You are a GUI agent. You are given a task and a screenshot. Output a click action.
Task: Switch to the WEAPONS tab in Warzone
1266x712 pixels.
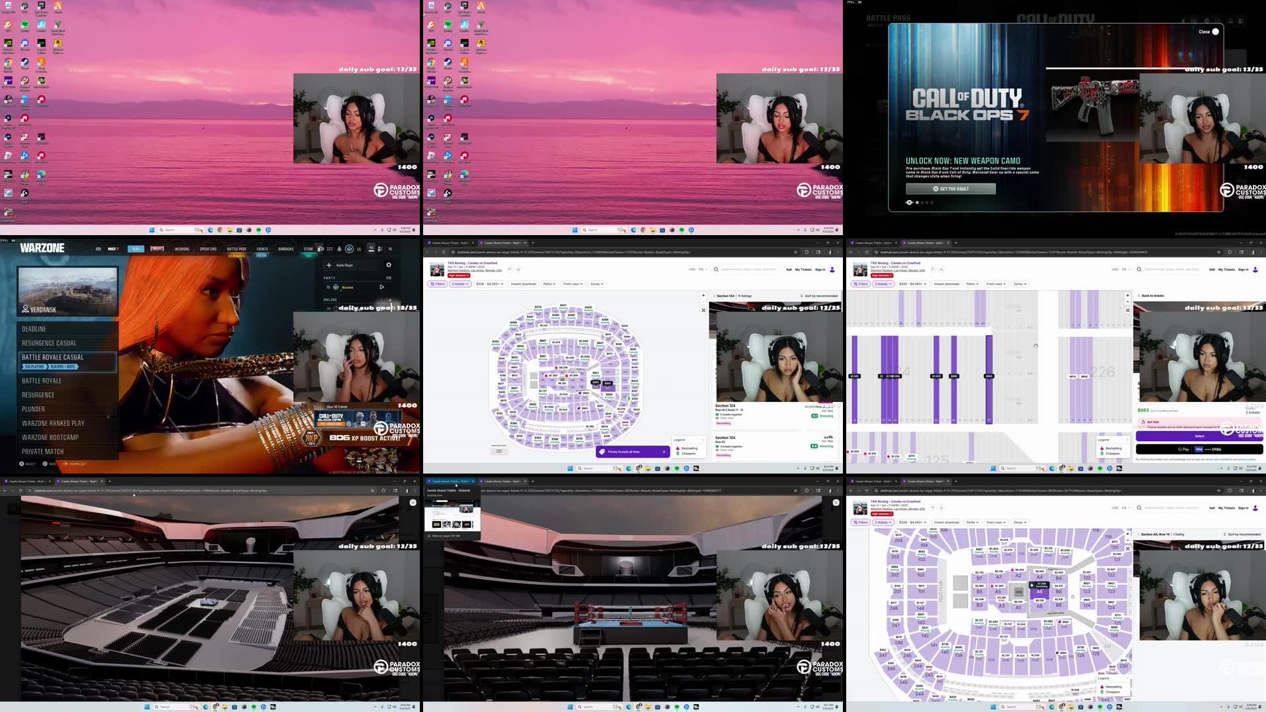pyautogui.click(x=182, y=249)
